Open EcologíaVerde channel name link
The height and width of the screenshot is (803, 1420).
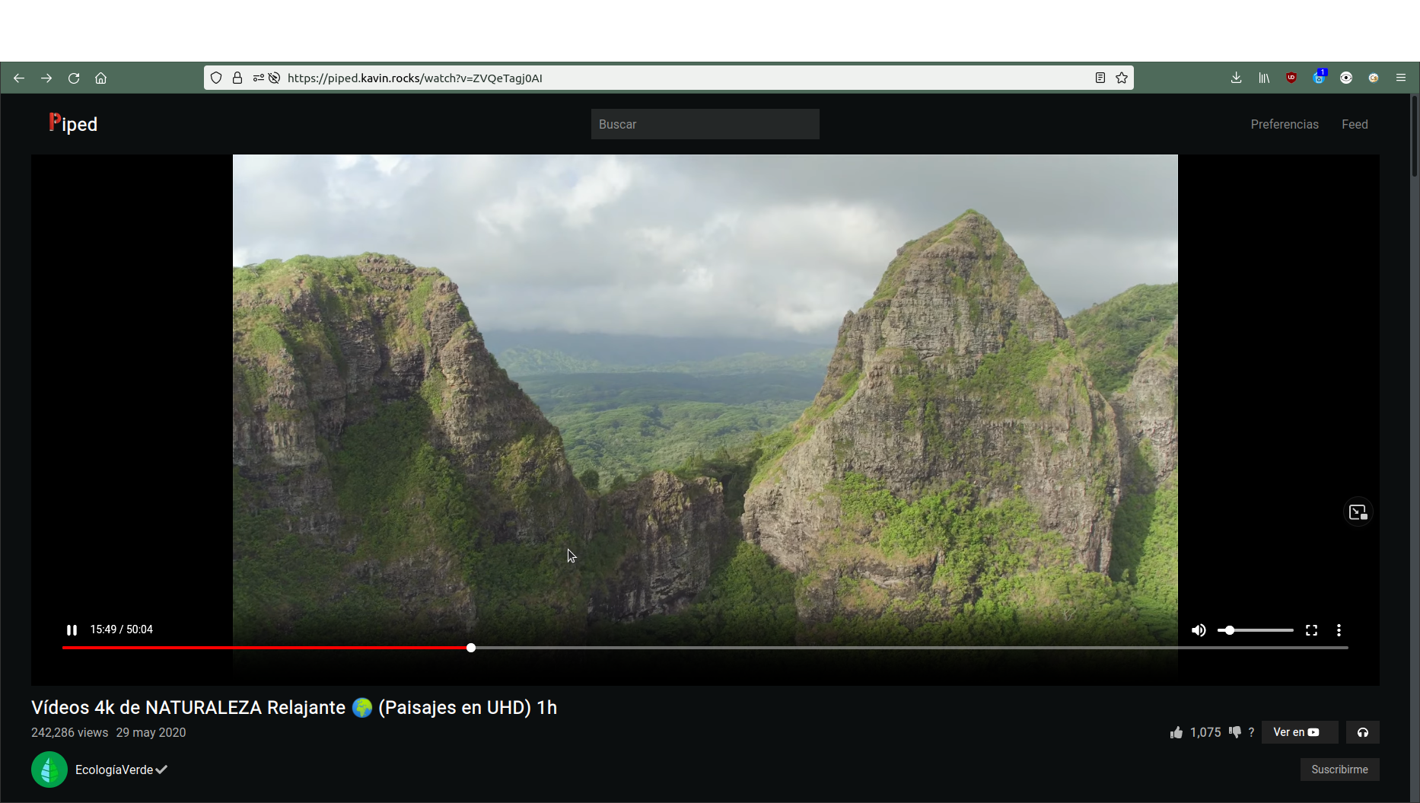(114, 770)
